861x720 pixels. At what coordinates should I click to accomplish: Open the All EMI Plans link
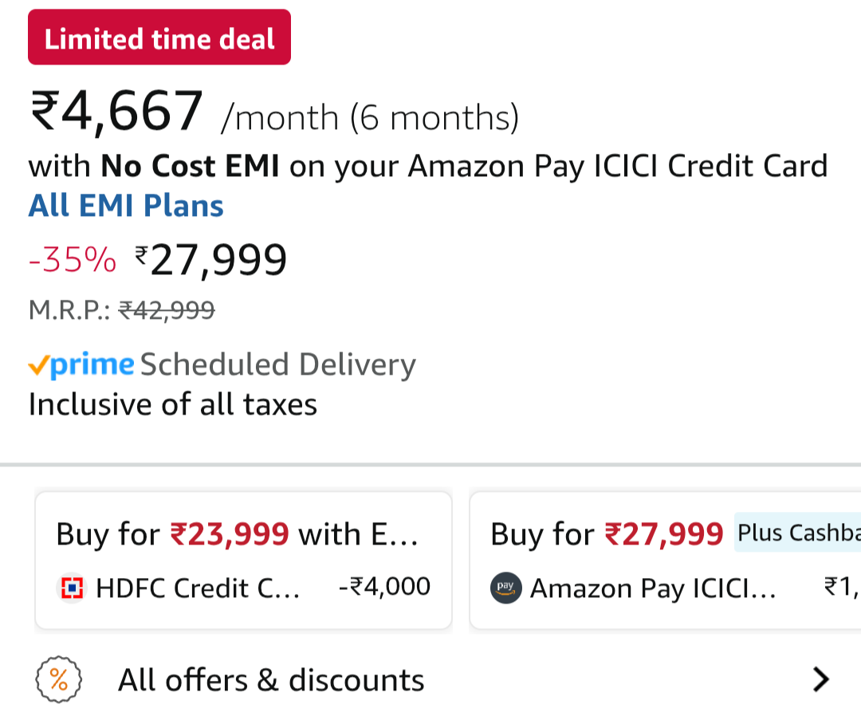pos(126,206)
